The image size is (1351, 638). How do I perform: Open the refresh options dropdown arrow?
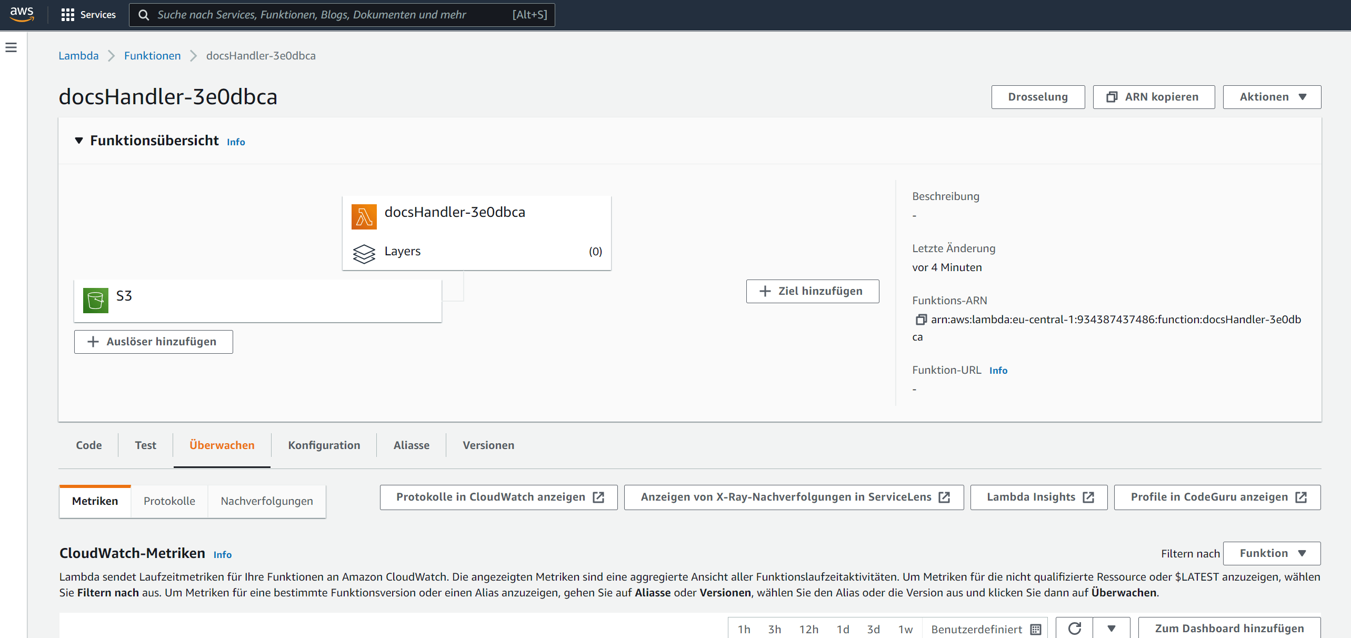[x=1112, y=629]
